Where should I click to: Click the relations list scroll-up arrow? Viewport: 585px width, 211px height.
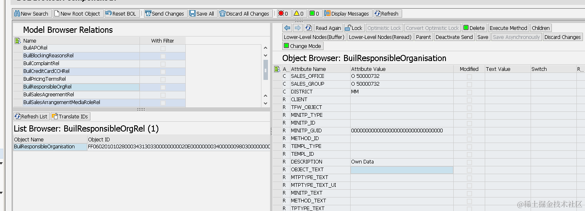(x=265, y=48)
